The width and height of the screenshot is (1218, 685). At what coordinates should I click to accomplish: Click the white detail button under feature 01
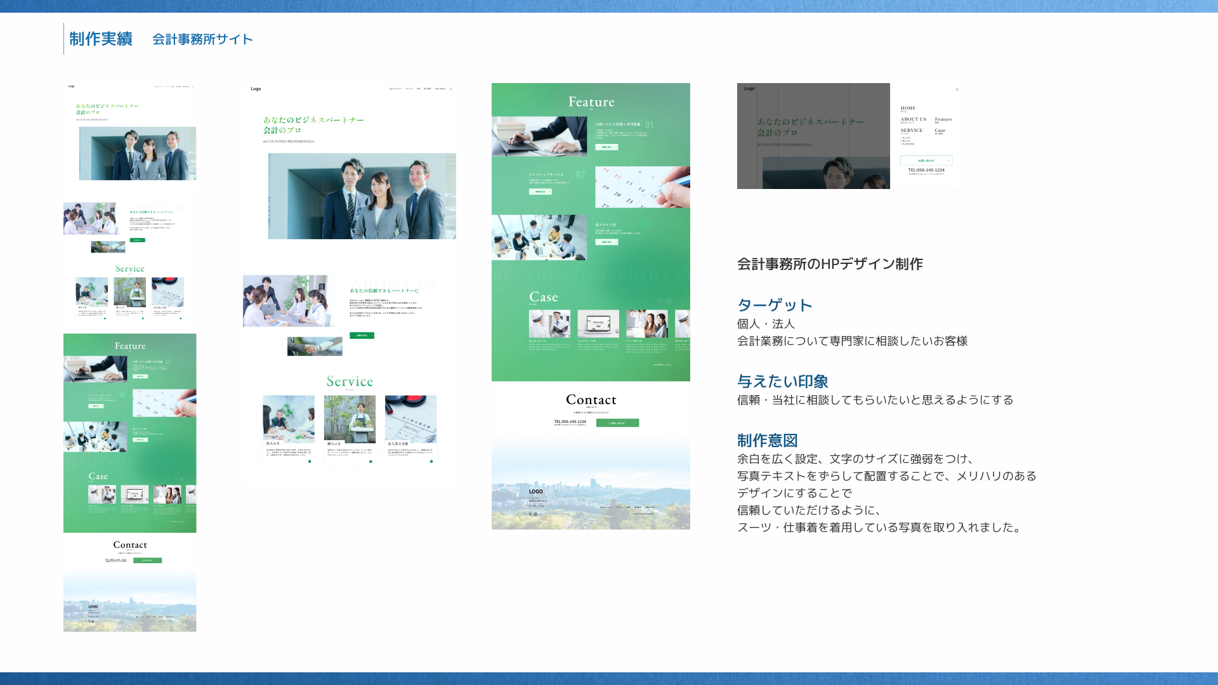click(606, 147)
